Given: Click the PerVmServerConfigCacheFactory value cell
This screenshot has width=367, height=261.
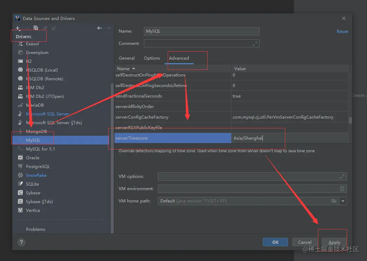Looking at the screenshot, I should (x=290, y=117).
